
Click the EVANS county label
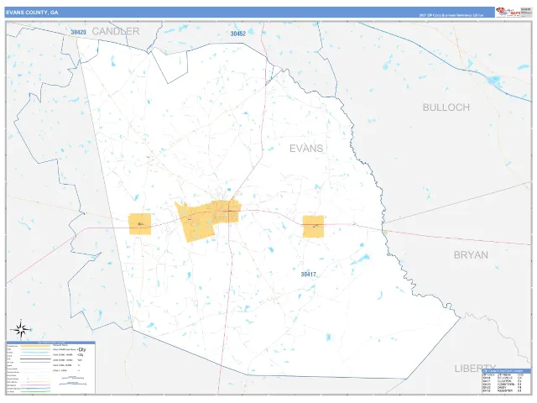pyautogui.click(x=306, y=149)
